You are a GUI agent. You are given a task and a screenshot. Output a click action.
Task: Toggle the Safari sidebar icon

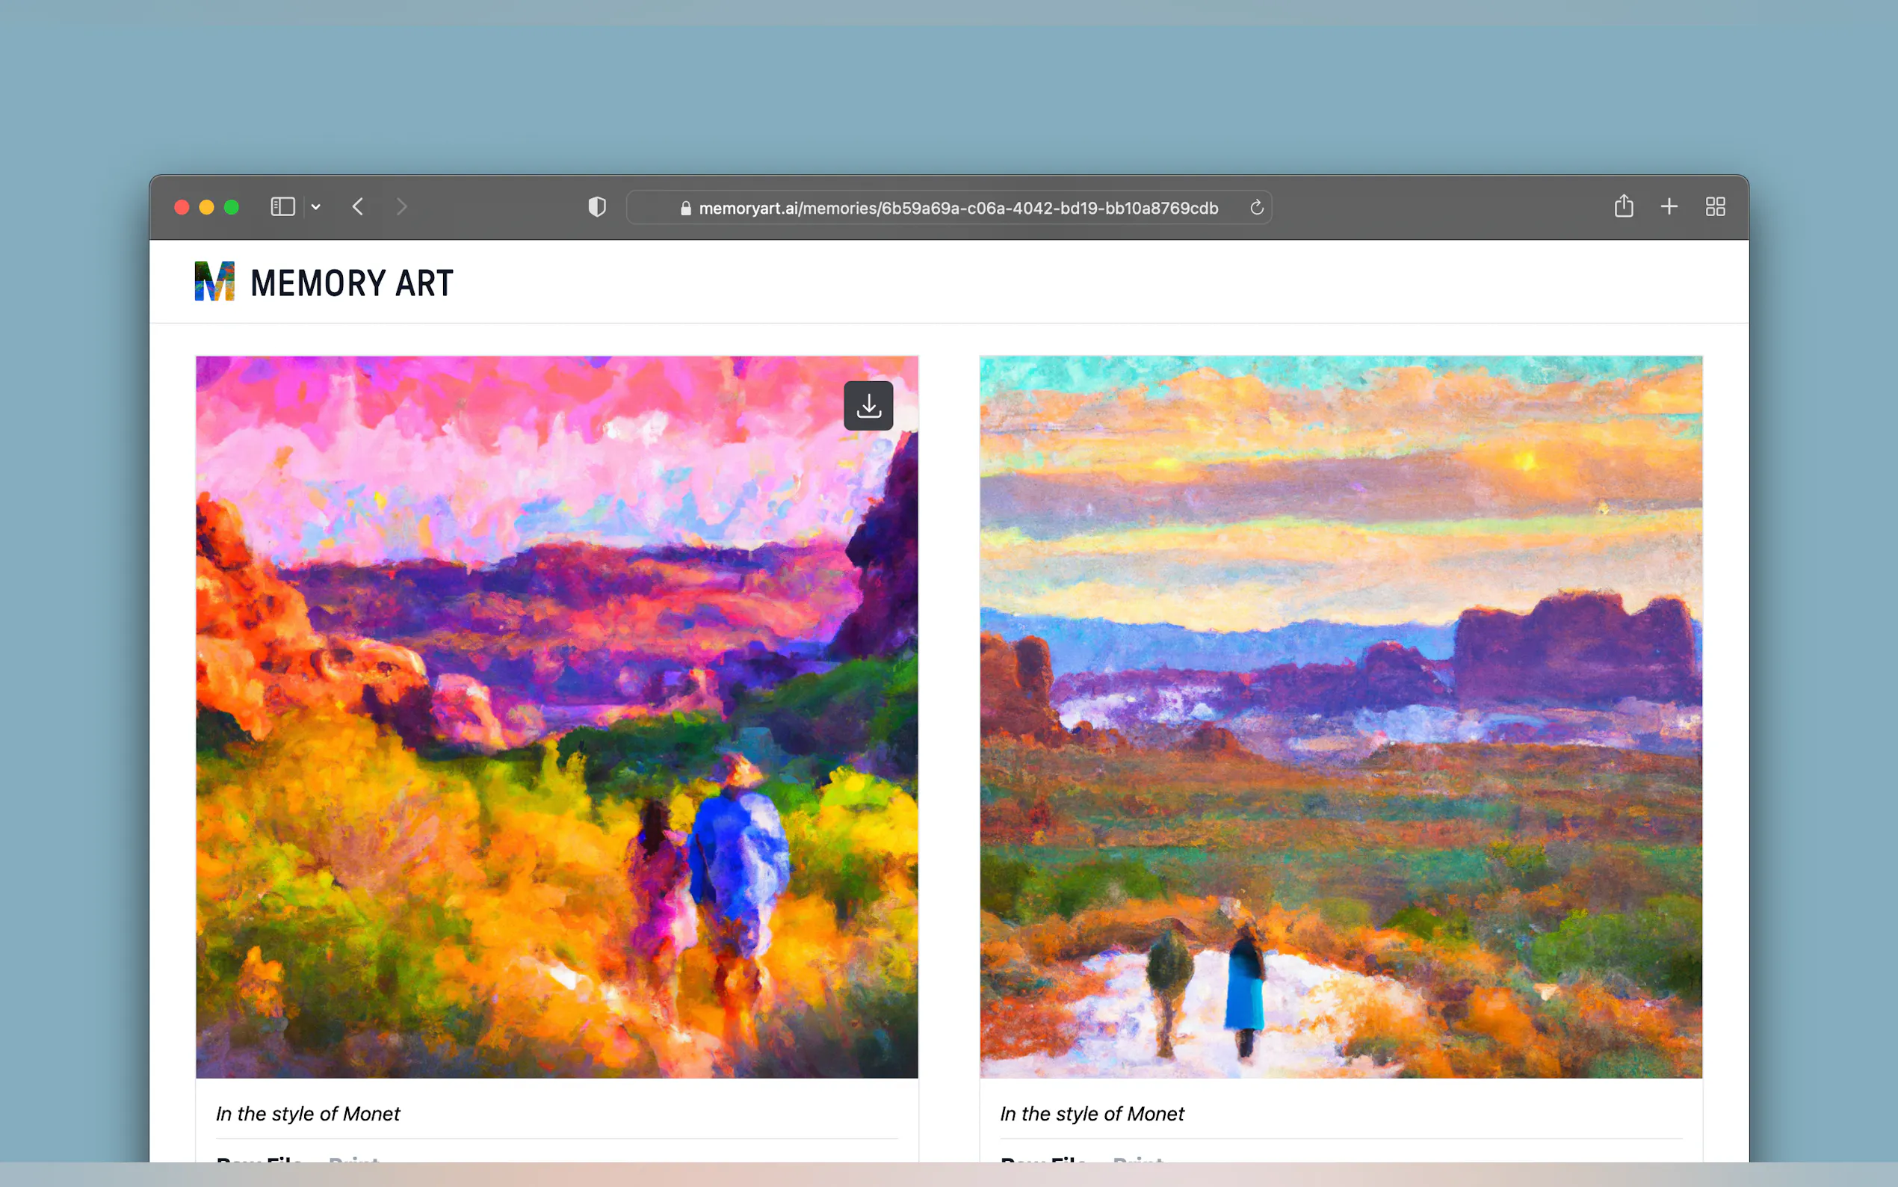[x=282, y=206]
